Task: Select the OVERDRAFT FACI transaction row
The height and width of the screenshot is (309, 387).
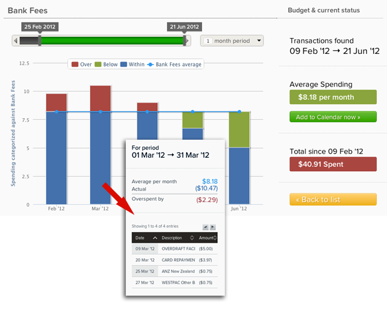Action: 174,249
